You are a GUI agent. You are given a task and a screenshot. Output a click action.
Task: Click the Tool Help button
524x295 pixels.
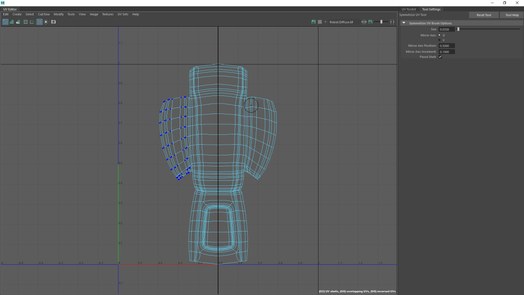(x=512, y=15)
